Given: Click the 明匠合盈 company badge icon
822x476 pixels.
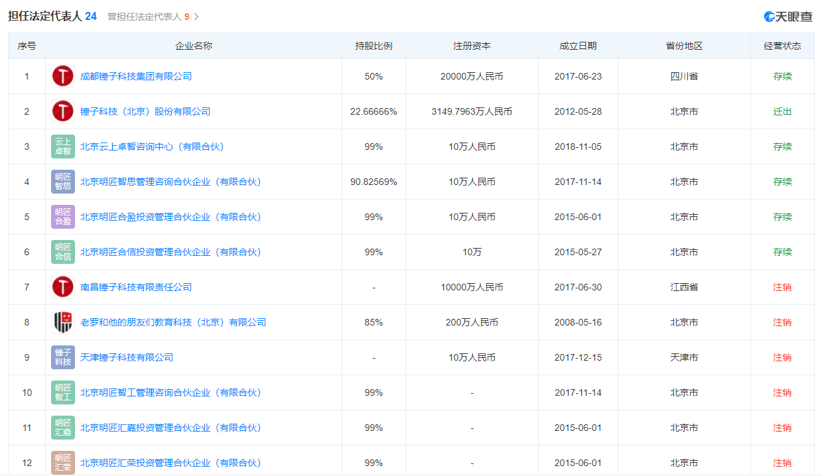Looking at the screenshot, I should 63,217.
